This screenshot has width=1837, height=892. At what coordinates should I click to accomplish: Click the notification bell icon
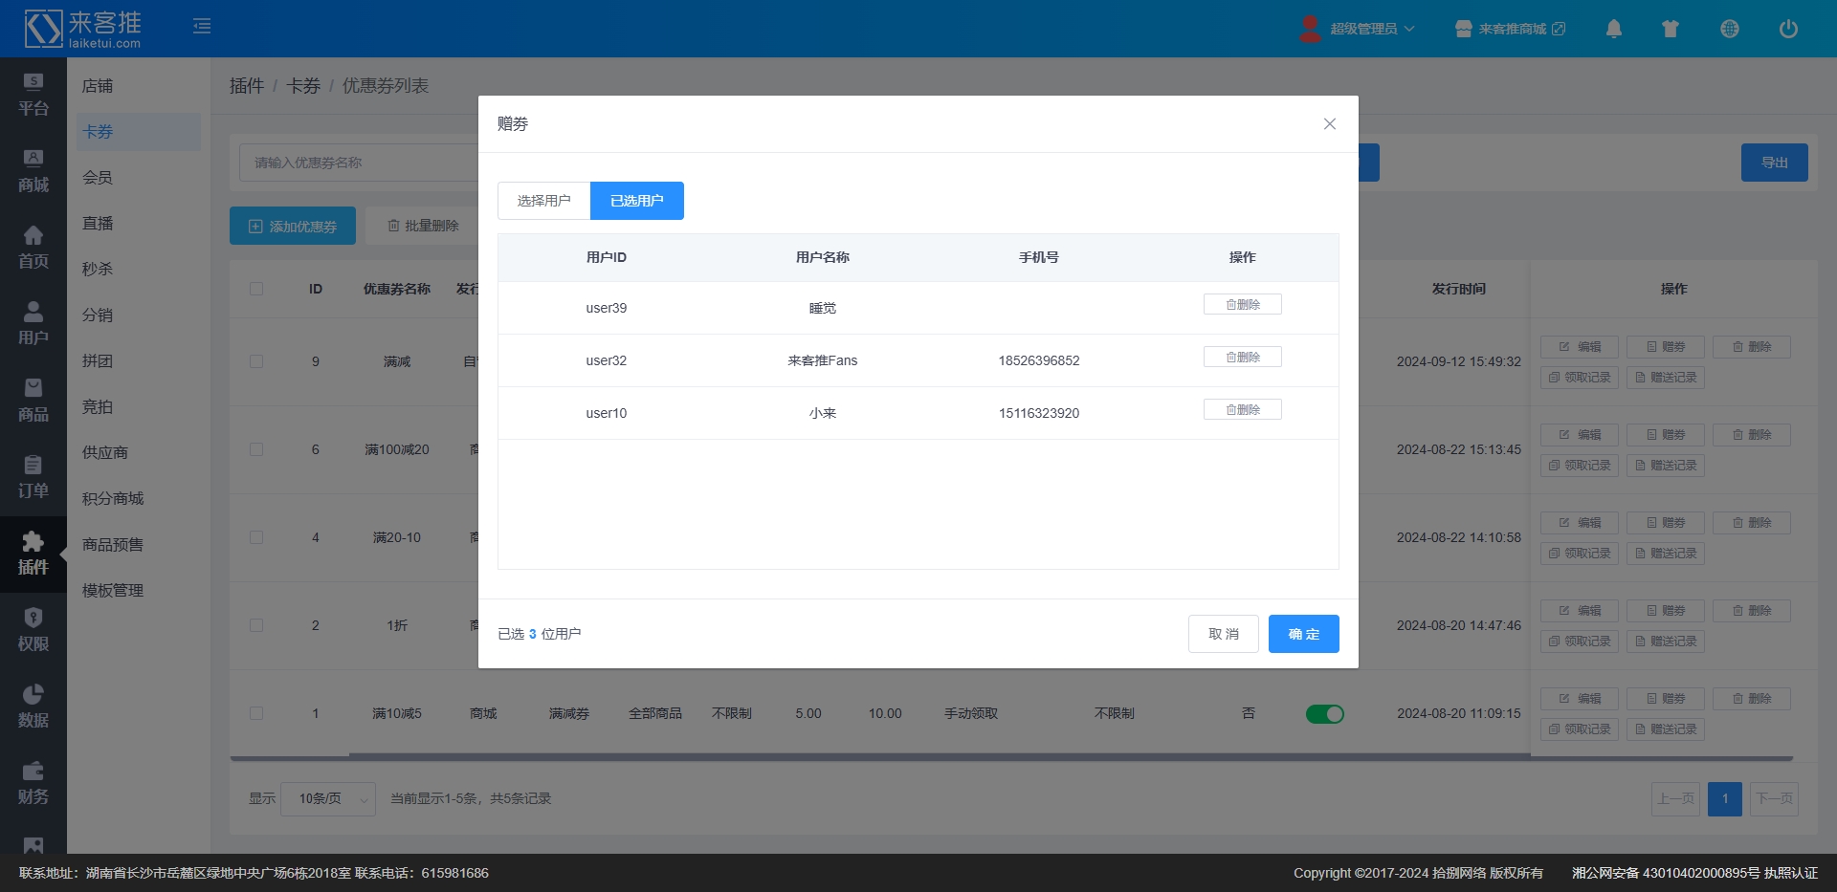[1613, 29]
